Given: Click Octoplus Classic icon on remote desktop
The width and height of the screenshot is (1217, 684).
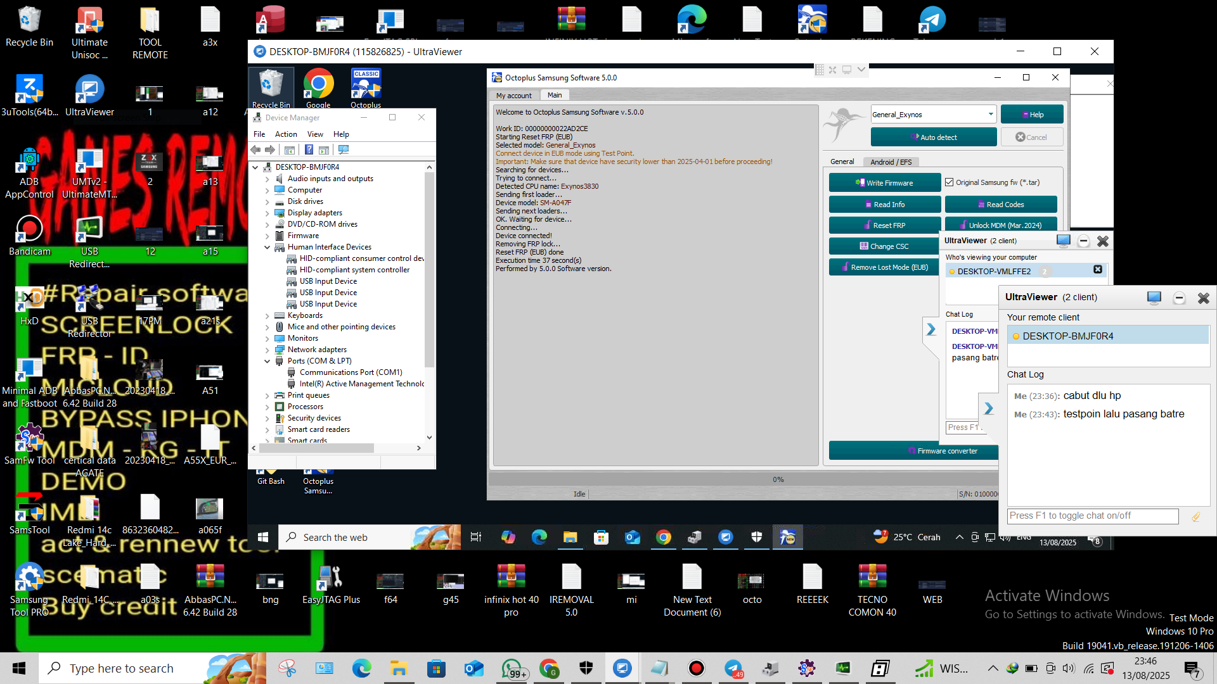Looking at the screenshot, I should click(366, 88).
